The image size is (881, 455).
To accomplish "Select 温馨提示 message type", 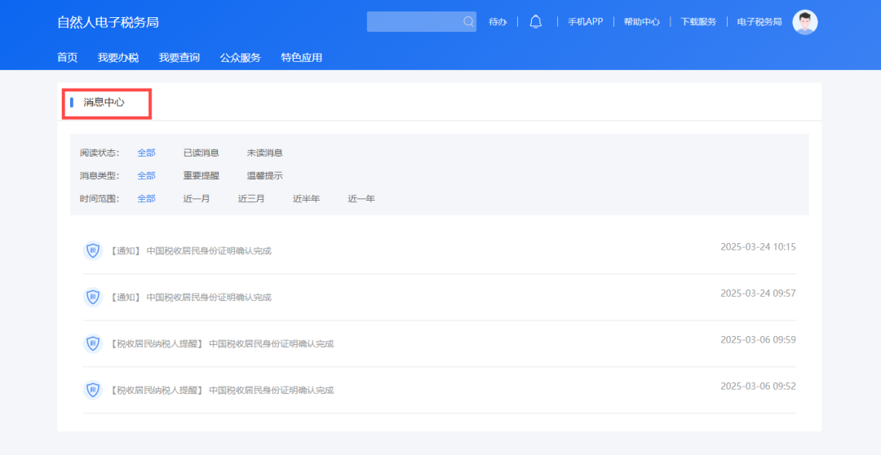I will 264,175.
